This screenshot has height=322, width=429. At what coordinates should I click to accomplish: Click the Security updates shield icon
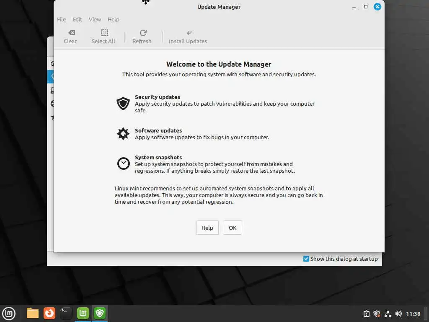[123, 104]
